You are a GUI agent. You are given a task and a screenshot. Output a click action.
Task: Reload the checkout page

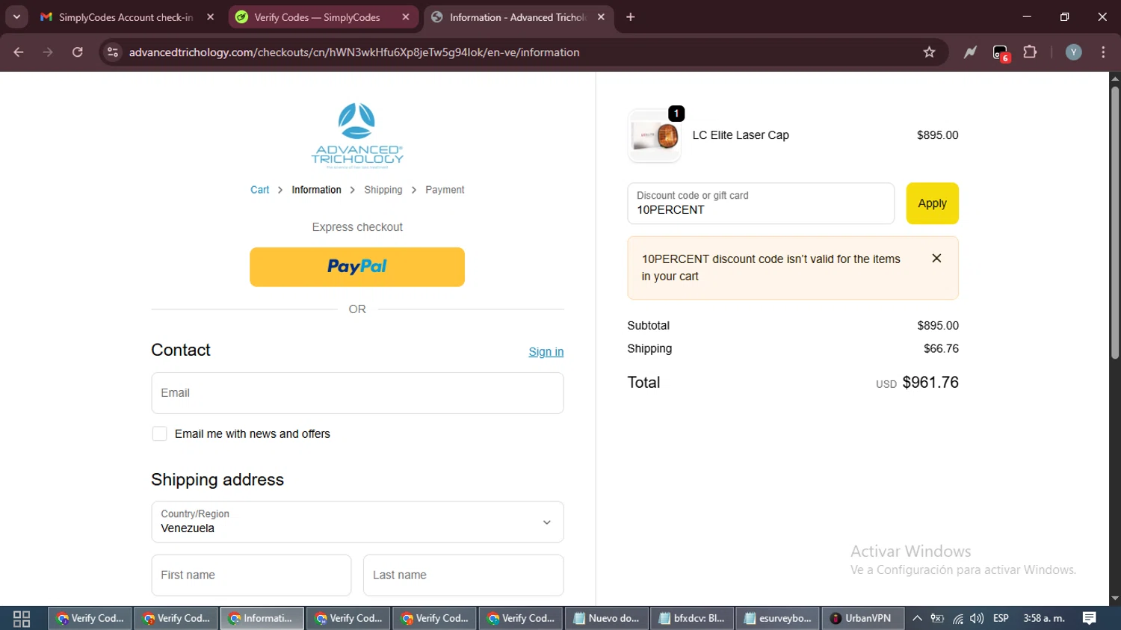click(x=78, y=52)
